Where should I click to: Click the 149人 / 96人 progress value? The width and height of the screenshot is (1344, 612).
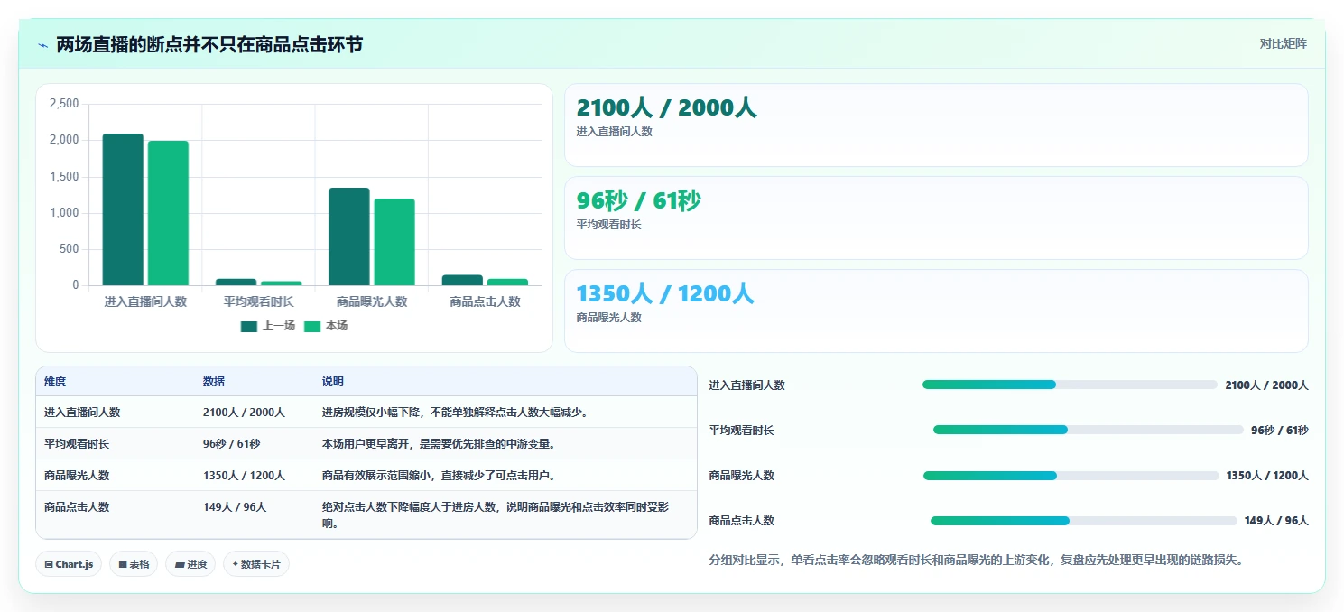[x=1276, y=521]
